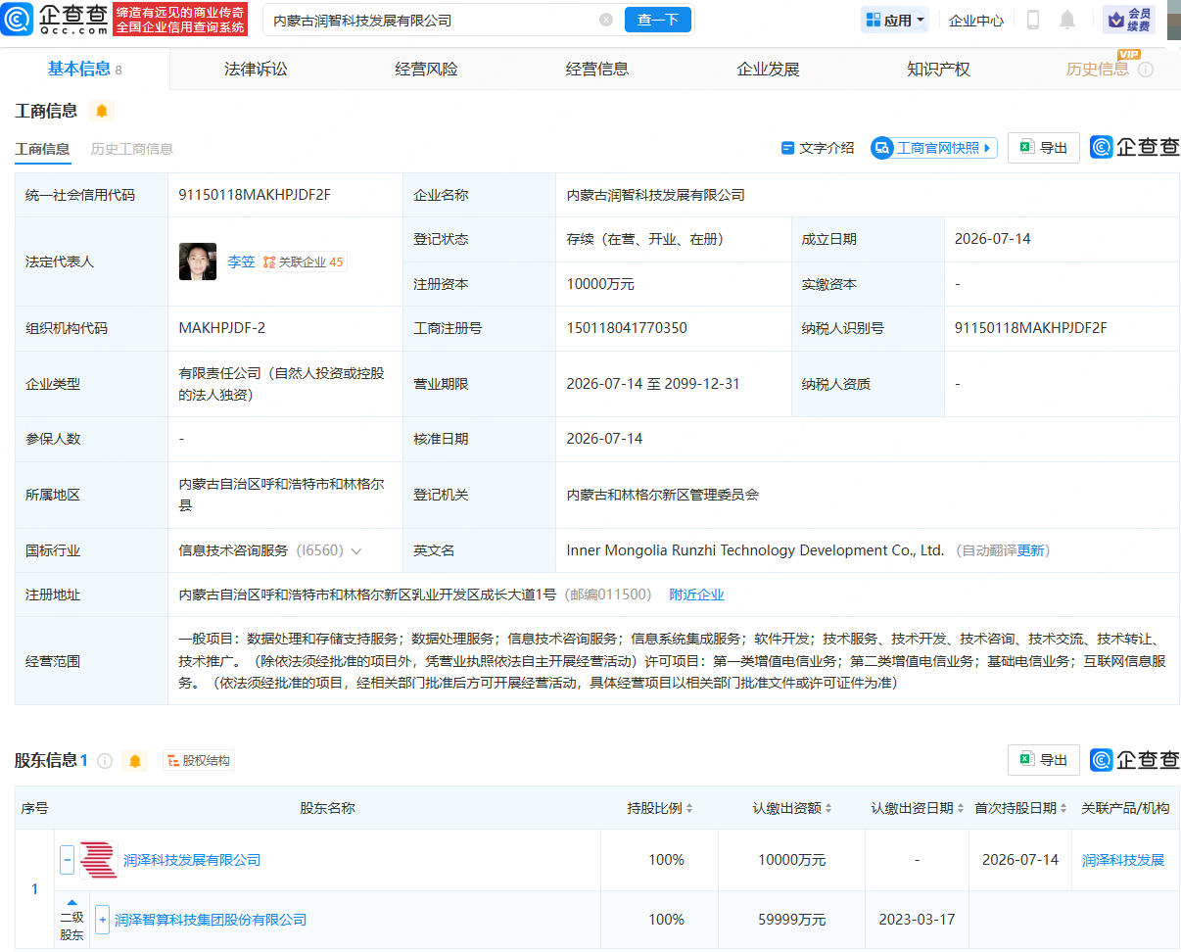Switch to the 基本信息 tab
1181x952 pixels.
click(85, 69)
